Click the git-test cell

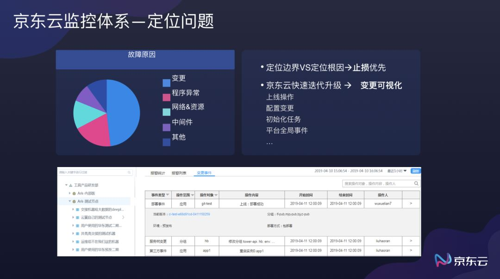click(206, 204)
